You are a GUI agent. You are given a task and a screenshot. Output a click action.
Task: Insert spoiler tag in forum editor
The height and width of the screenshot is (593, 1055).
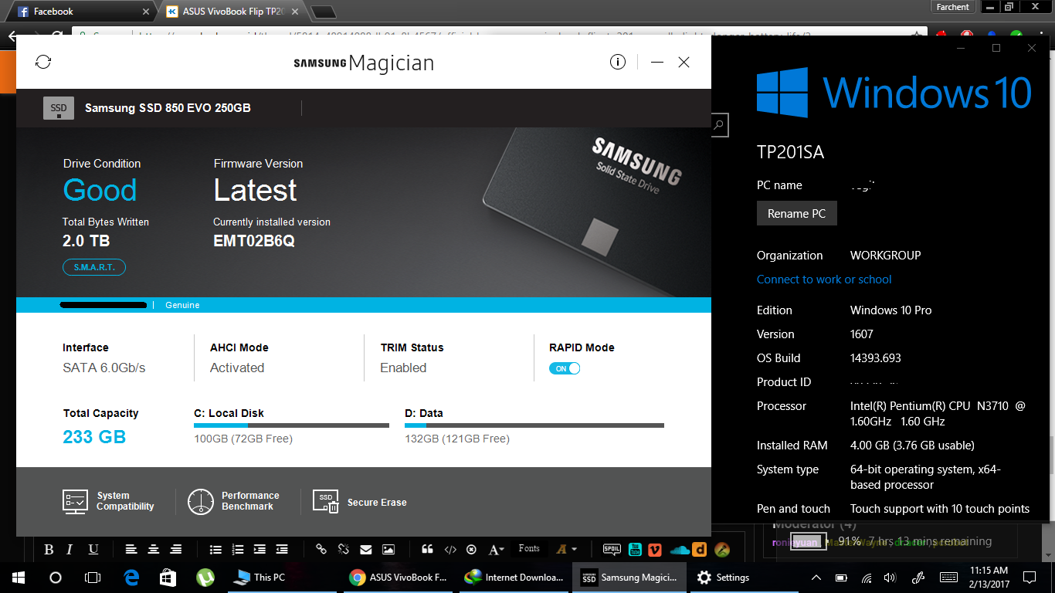(612, 550)
